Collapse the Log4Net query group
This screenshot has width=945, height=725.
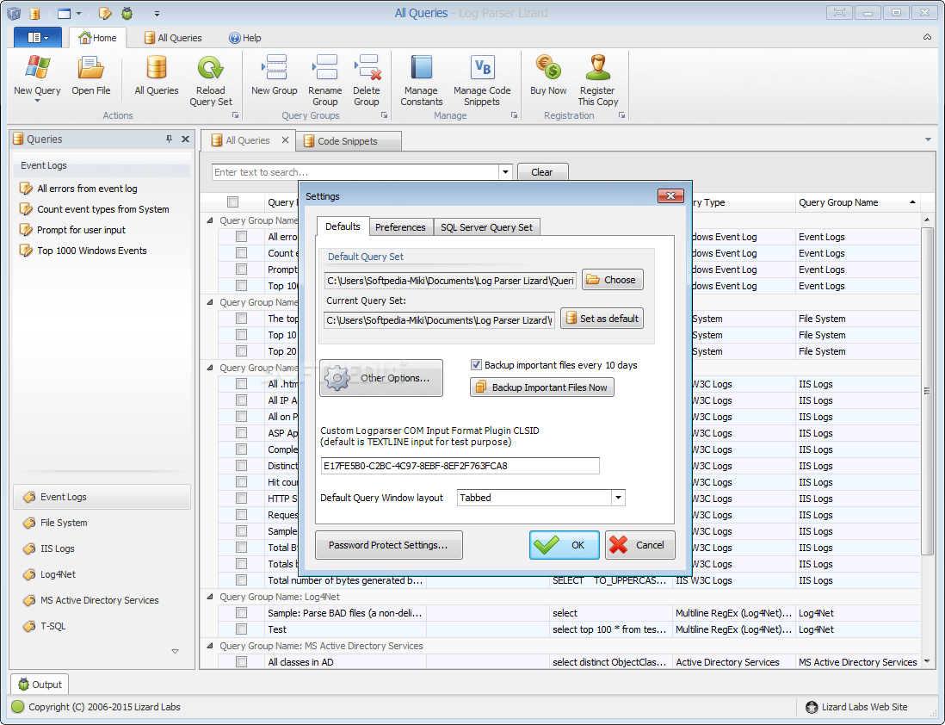coord(210,597)
